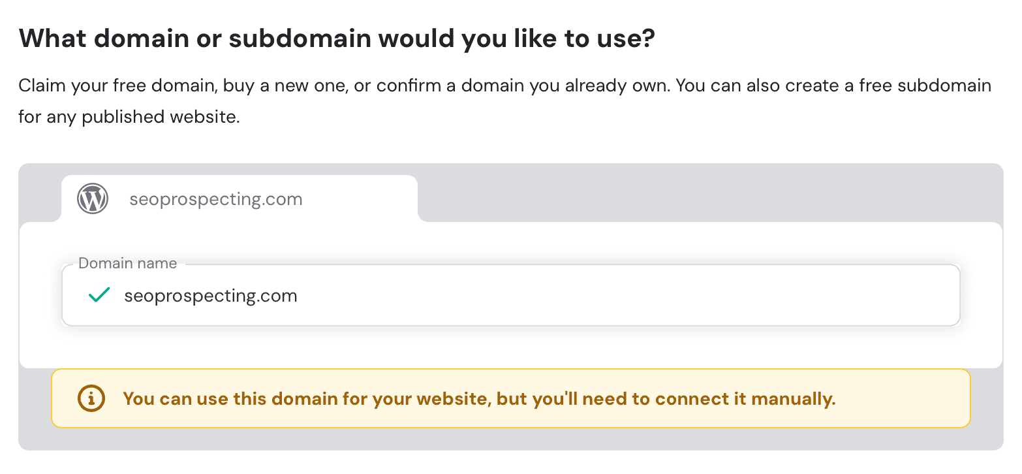
Task: Click the info icon in the yellow notice
Action: click(91, 398)
